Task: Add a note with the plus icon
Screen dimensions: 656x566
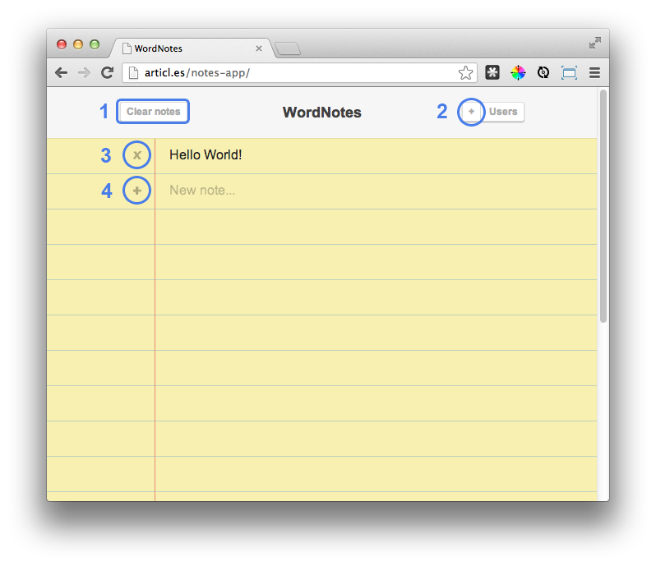Action: tap(136, 191)
